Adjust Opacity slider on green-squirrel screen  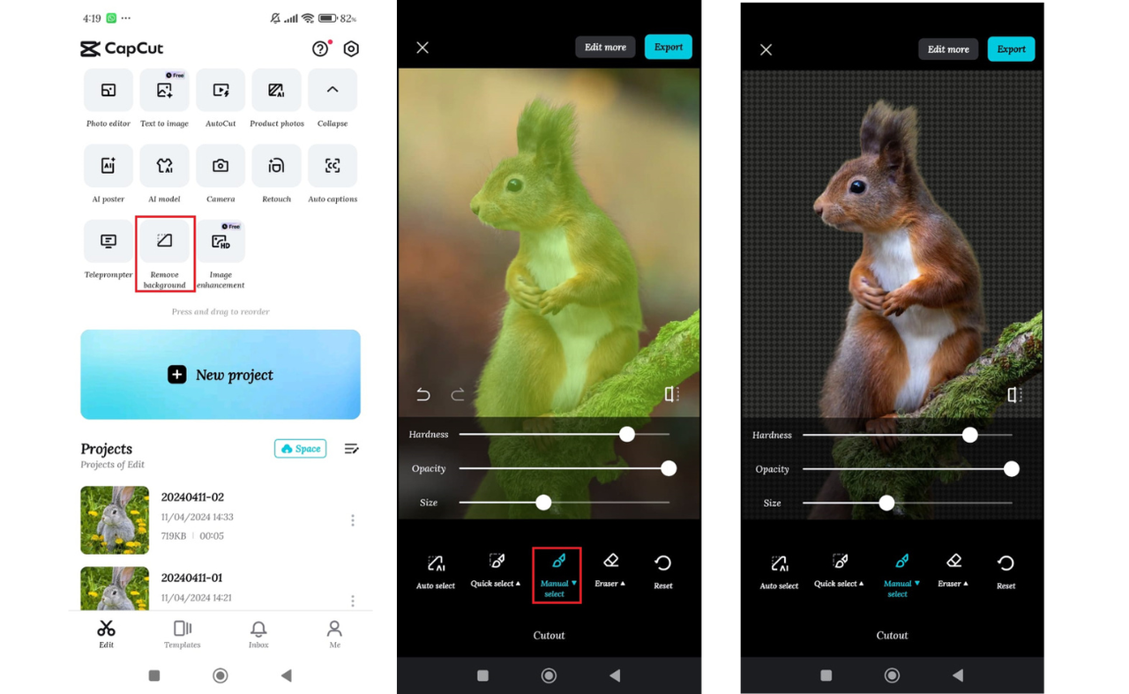coord(564,468)
